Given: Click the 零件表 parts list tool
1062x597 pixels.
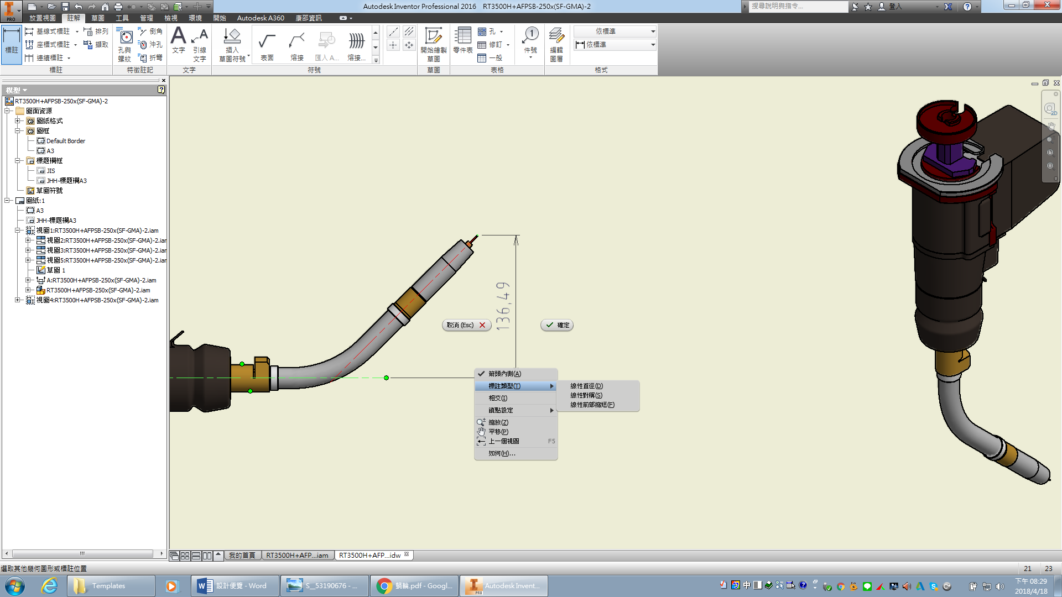Looking at the screenshot, I should pyautogui.click(x=463, y=41).
